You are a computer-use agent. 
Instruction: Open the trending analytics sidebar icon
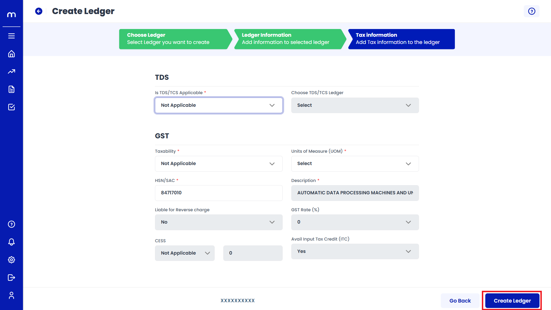[x=11, y=71]
